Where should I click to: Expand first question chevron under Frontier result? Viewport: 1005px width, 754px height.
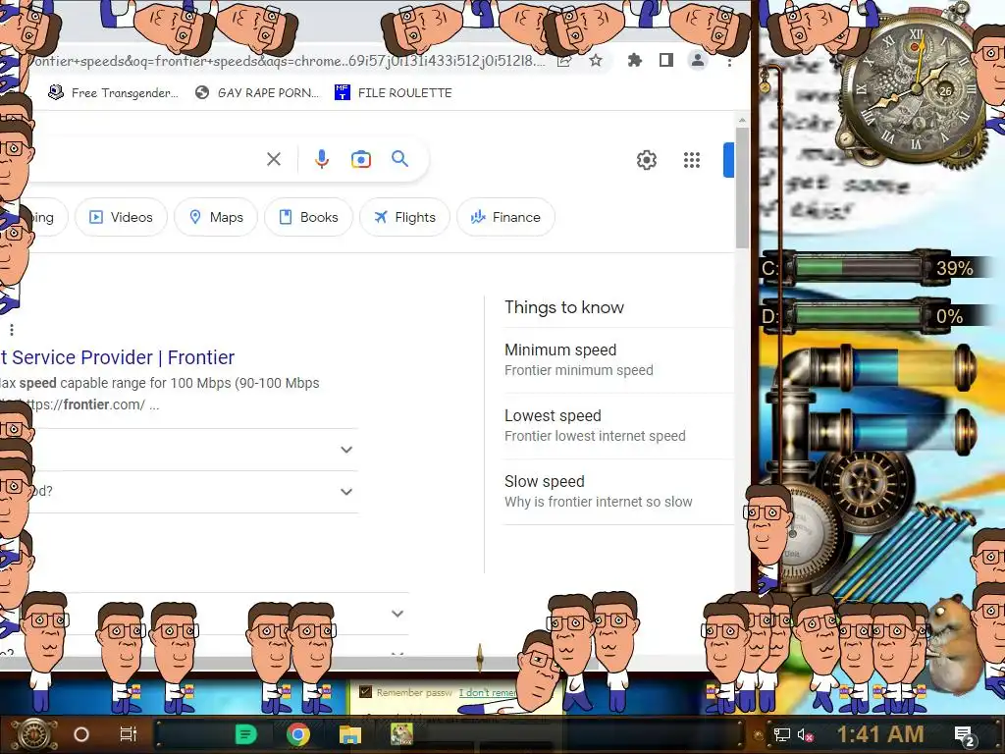346,450
